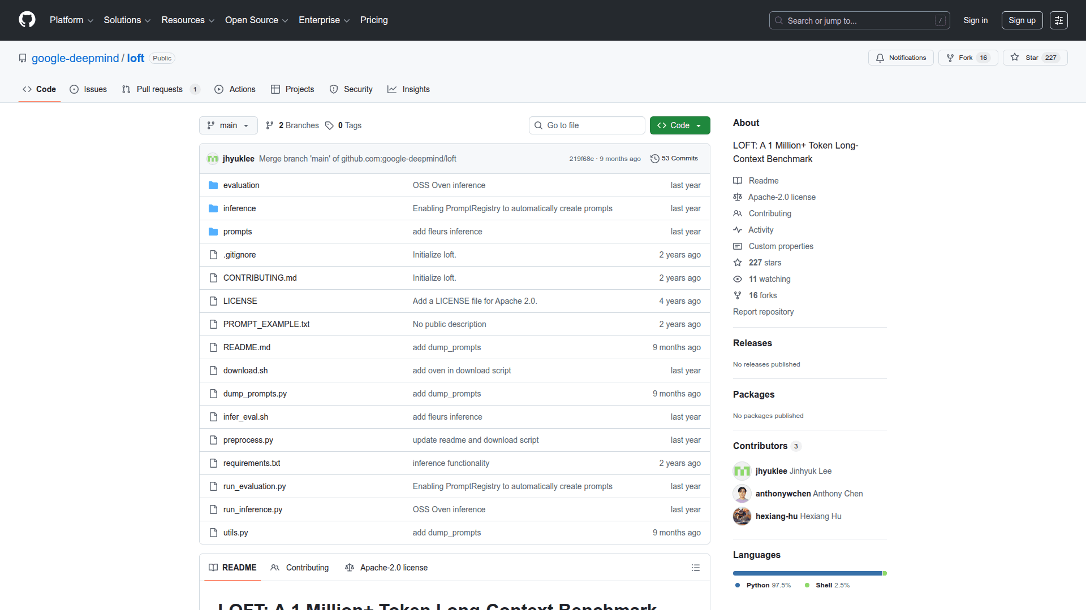Click the Sign up button
The image size is (1086, 610).
1022,20
